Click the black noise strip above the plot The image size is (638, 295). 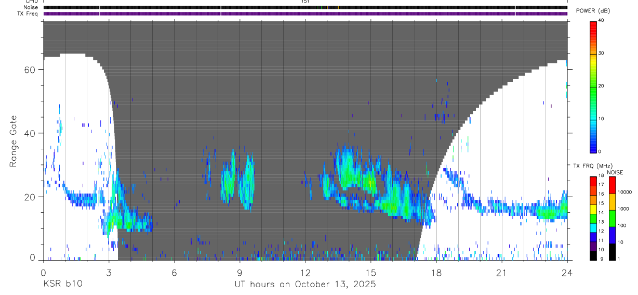tap(305, 7)
